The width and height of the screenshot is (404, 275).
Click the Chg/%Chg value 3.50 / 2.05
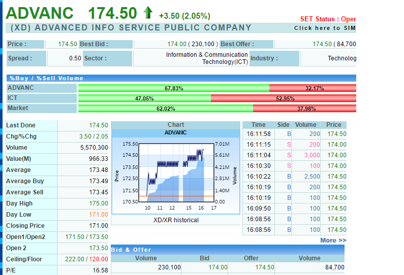pos(94,136)
